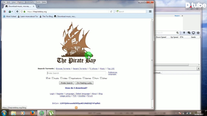Click the uTorrent horizontal scrollbar right arrow
Screen dimensions: 207x116
pyautogui.click(x=199, y=65)
